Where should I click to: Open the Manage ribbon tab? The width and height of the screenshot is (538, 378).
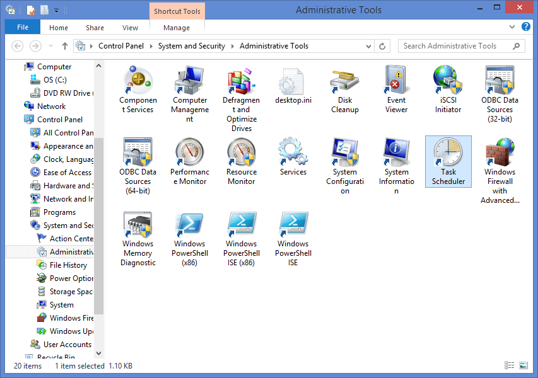coord(177,28)
